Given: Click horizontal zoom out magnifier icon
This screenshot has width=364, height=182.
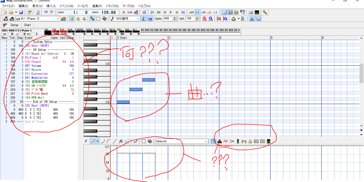Looking at the screenshot, I should click(x=211, y=19).
